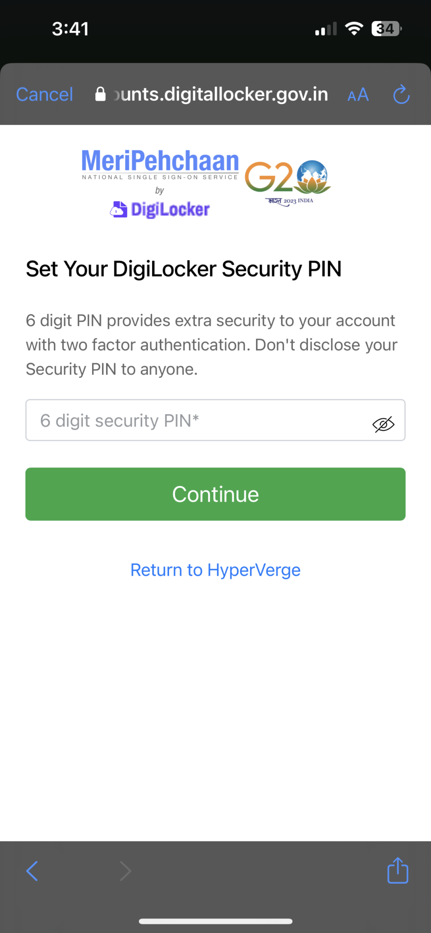Focus the 6 digit security PIN field
Viewport: 431px width, 933px height.
pos(215,420)
